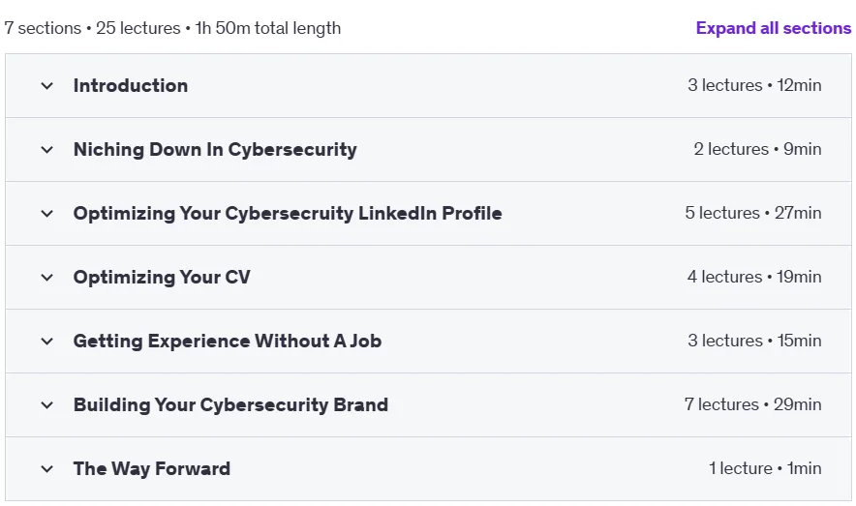The height and width of the screenshot is (506, 856).
Task: Open Building Your Cybersecurity Brand title
Action: [230, 404]
